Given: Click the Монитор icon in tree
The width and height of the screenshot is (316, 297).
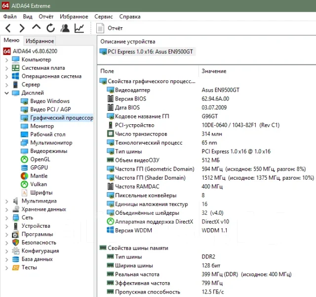Looking at the screenshot, I should point(24,126).
